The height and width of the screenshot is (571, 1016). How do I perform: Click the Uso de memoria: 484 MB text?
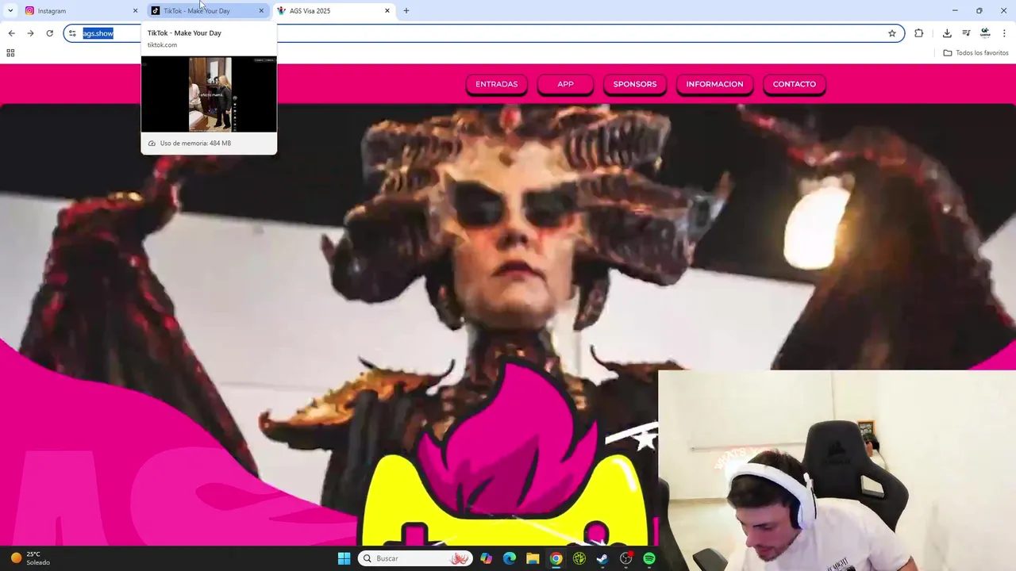click(x=195, y=144)
